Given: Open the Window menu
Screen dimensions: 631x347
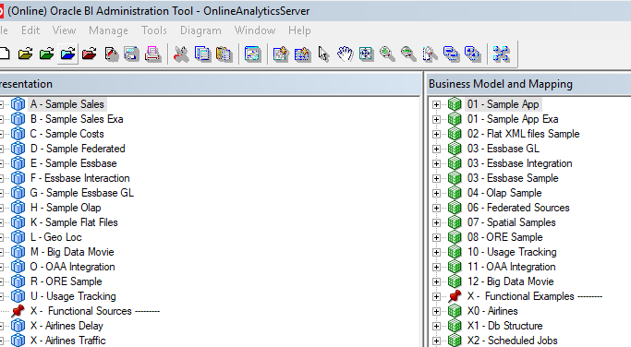Looking at the screenshot, I should (255, 30).
